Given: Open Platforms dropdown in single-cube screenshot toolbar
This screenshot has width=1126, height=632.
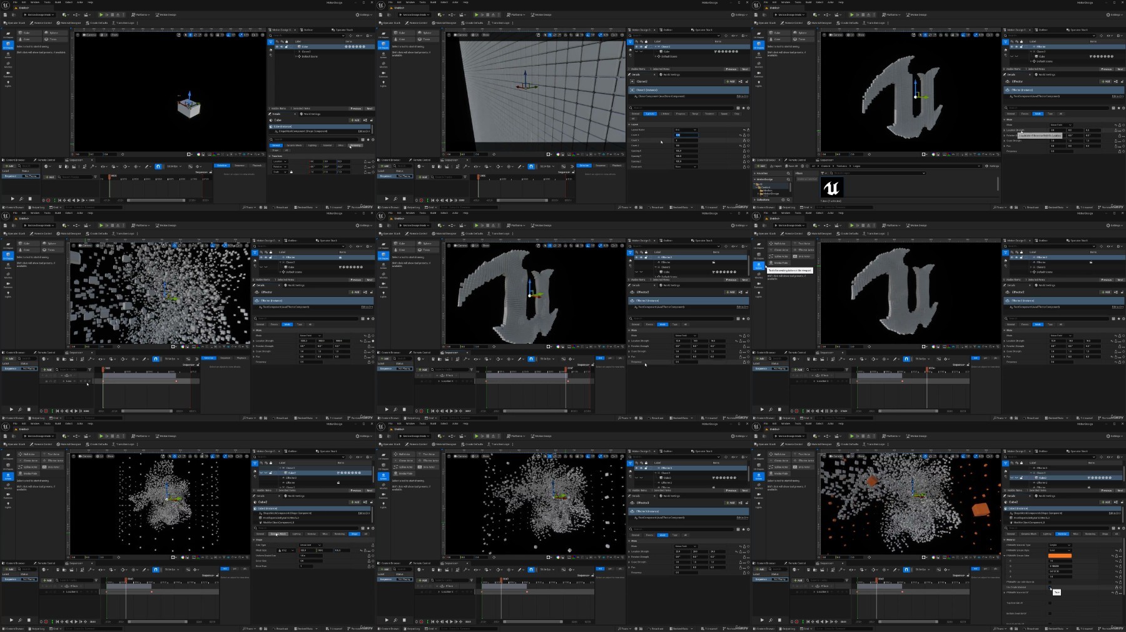Looking at the screenshot, I should (x=141, y=14).
